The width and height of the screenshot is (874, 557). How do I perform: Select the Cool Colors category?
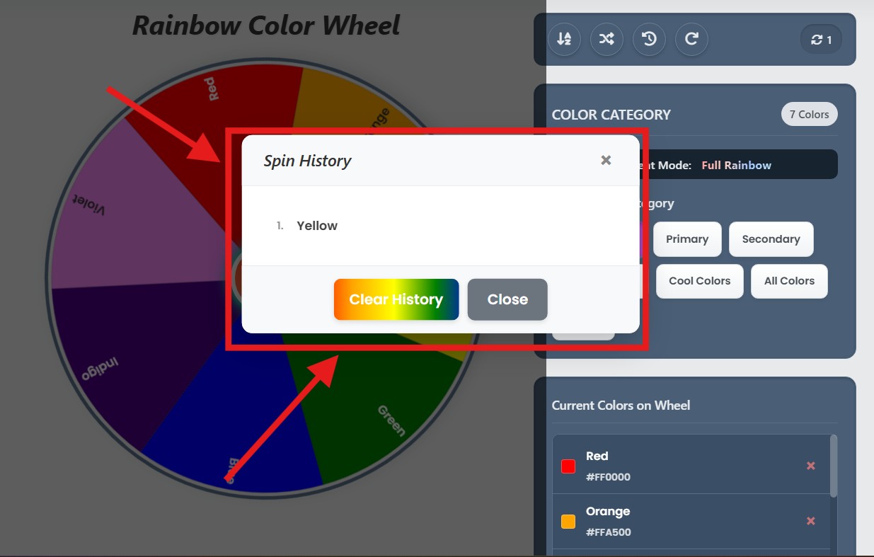click(699, 281)
